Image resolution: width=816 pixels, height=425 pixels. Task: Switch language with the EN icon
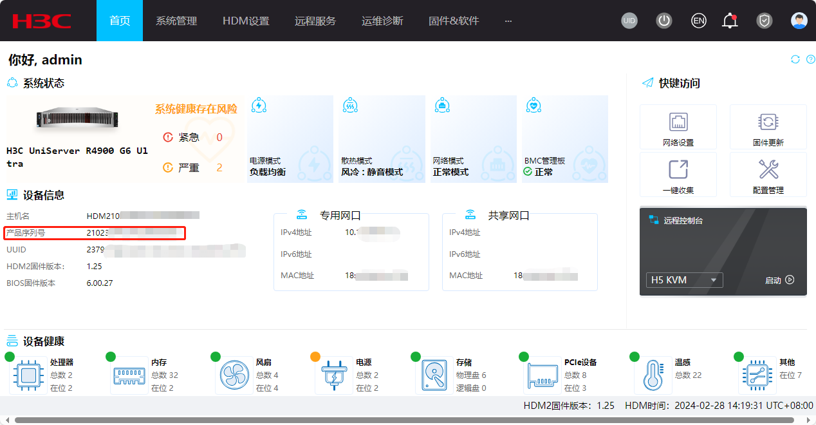coord(699,21)
